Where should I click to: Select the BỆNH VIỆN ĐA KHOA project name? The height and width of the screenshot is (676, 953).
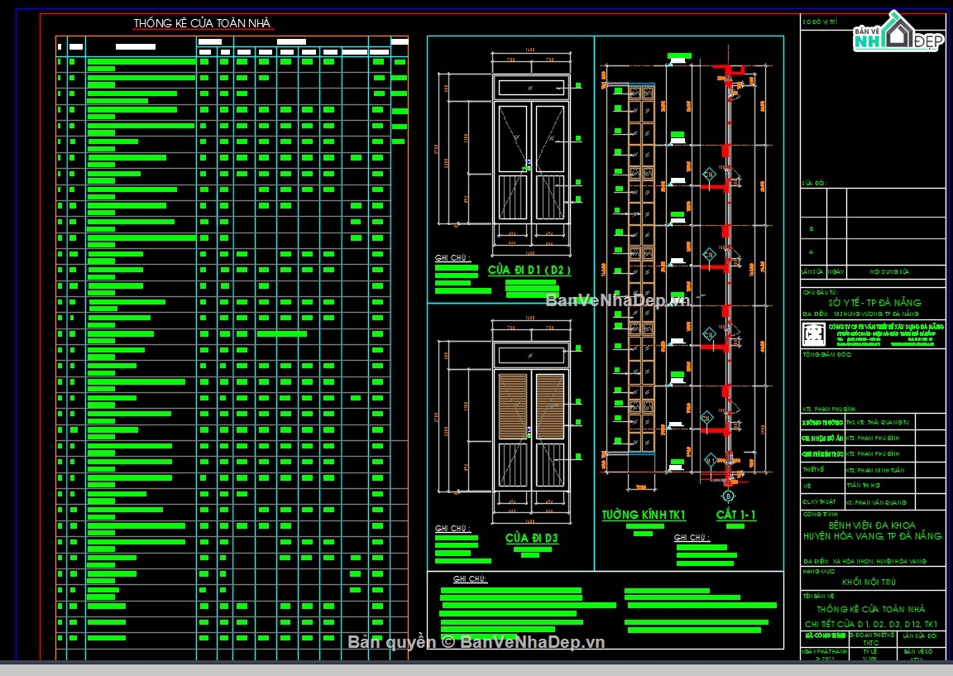click(873, 525)
